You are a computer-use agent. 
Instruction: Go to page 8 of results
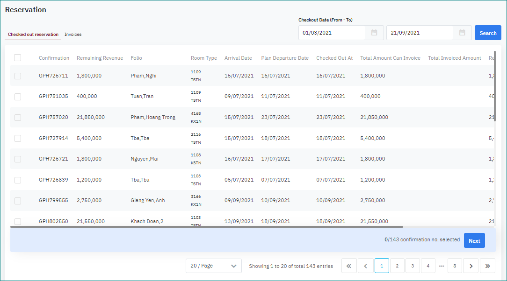coord(455,266)
